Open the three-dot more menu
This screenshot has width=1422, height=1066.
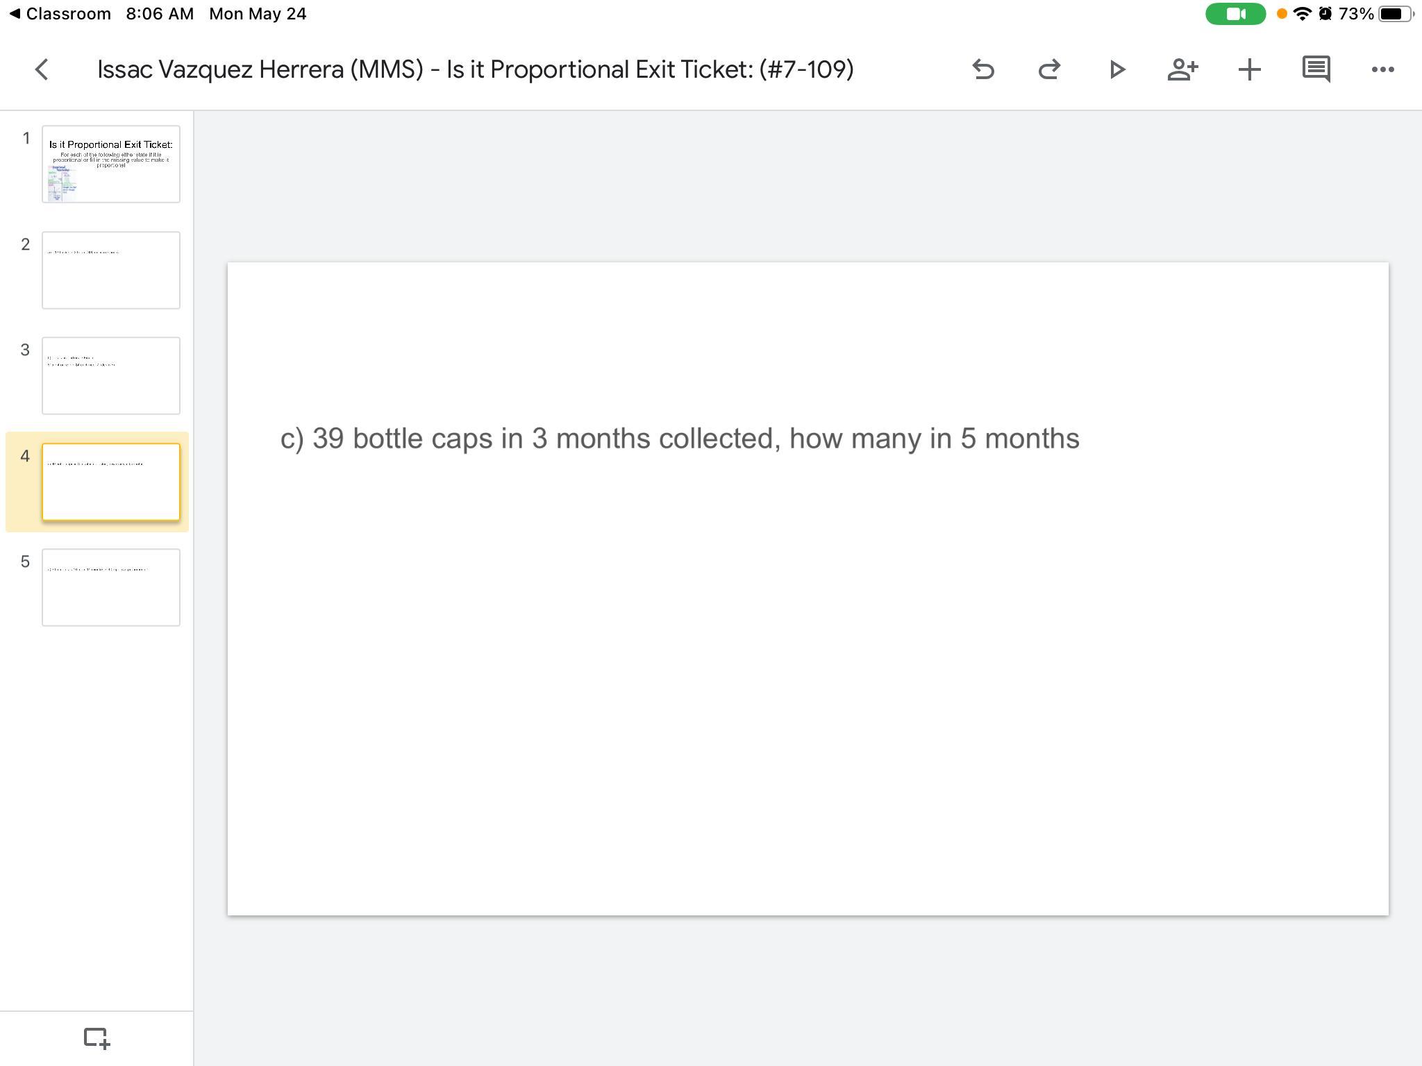(x=1382, y=69)
